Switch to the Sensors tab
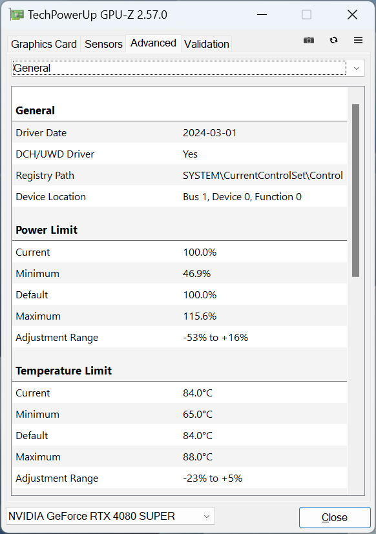376x534 pixels. pos(103,44)
